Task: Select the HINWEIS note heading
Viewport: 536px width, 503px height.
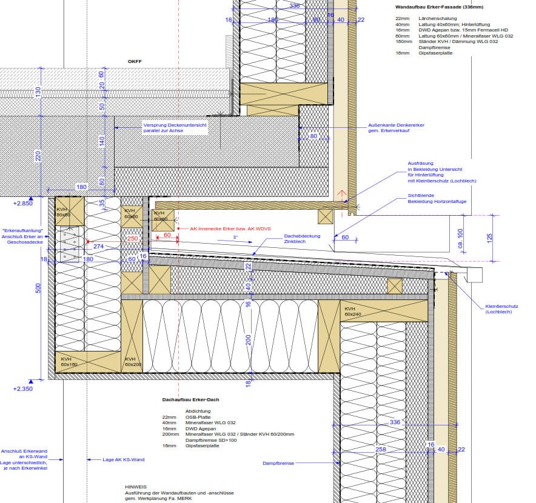Action: click(136, 487)
